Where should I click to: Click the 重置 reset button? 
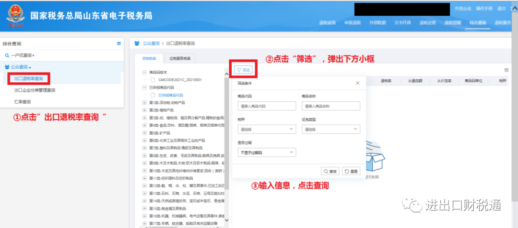(351, 171)
